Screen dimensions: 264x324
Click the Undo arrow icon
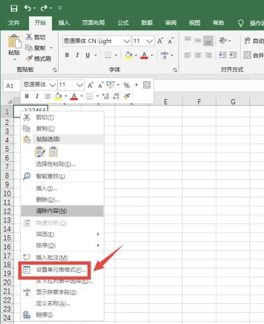(x=27, y=8)
